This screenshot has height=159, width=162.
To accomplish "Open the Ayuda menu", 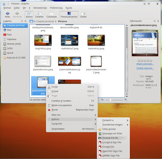I will (x=69, y=8).
